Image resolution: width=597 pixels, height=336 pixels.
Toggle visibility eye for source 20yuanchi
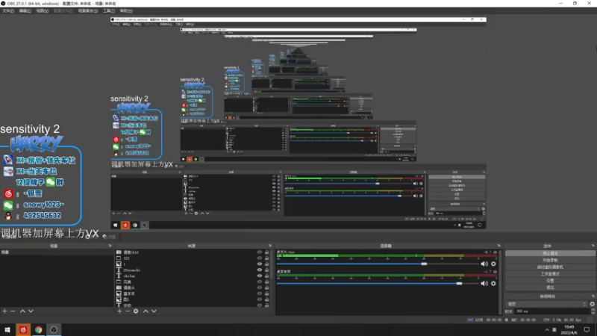pos(260,270)
